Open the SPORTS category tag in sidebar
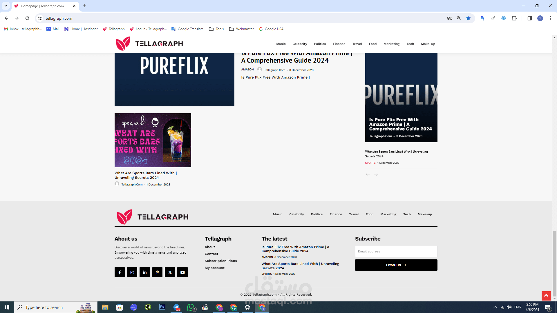 [x=370, y=163]
